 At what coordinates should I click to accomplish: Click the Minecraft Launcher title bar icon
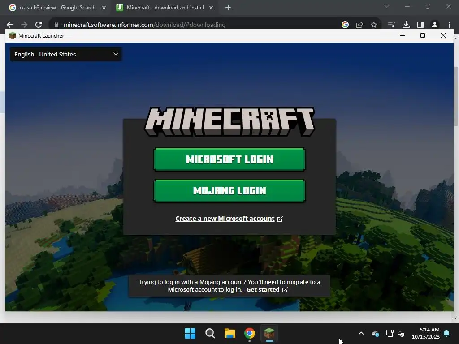tap(12, 36)
